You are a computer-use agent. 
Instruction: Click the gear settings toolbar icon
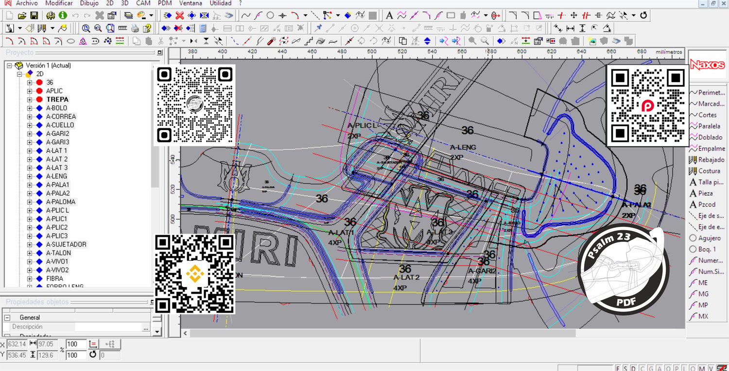tap(51, 16)
